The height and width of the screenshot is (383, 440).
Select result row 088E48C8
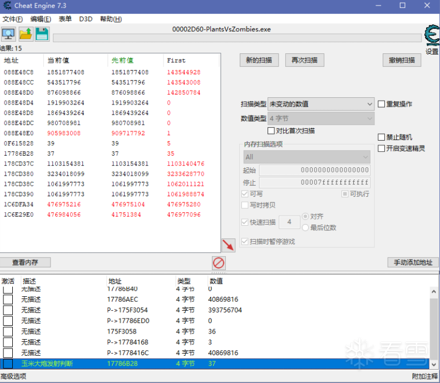point(110,72)
